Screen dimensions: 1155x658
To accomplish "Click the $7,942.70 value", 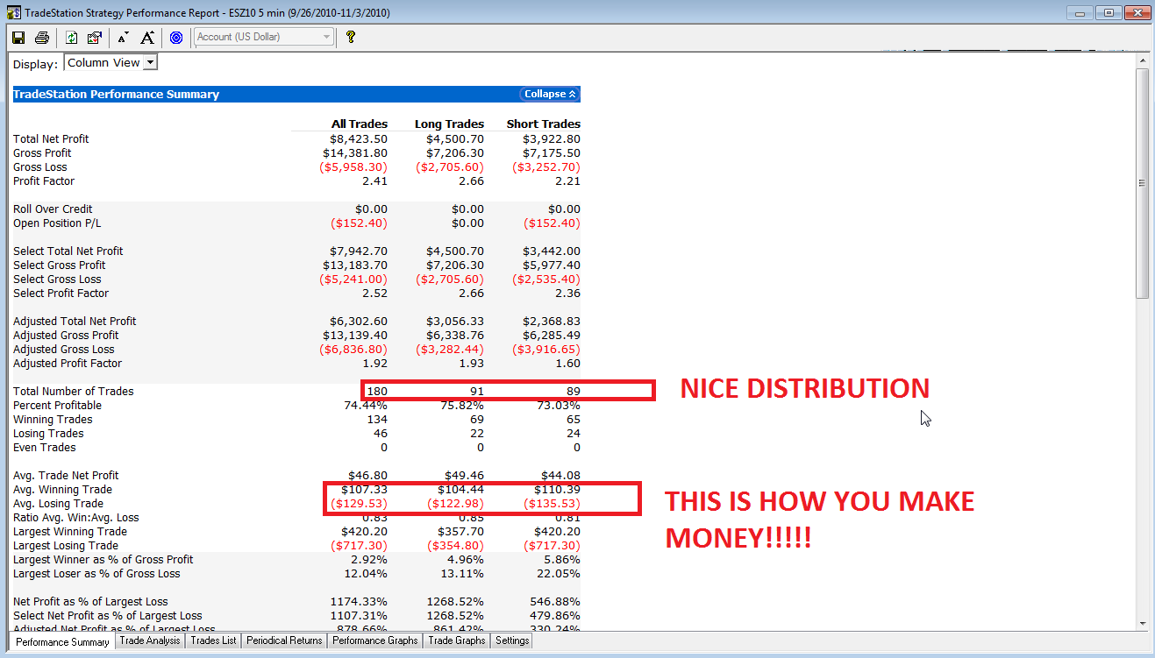I will (x=359, y=251).
